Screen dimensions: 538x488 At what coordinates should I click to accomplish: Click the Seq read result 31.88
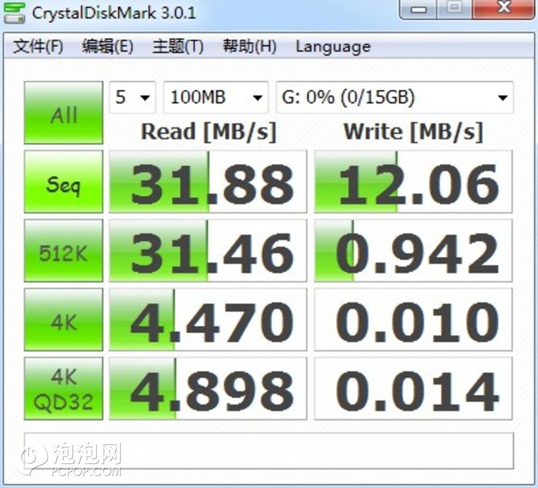208,181
